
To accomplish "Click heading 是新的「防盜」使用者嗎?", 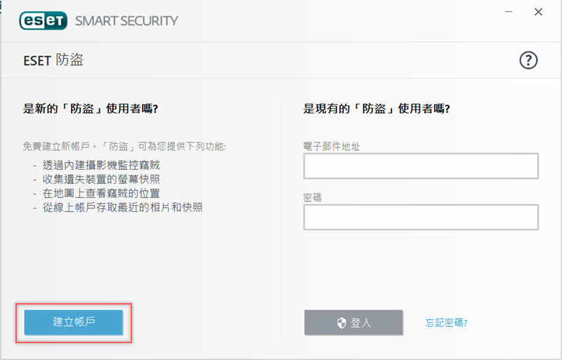I will pyautogui.click(x=91, y=109).
